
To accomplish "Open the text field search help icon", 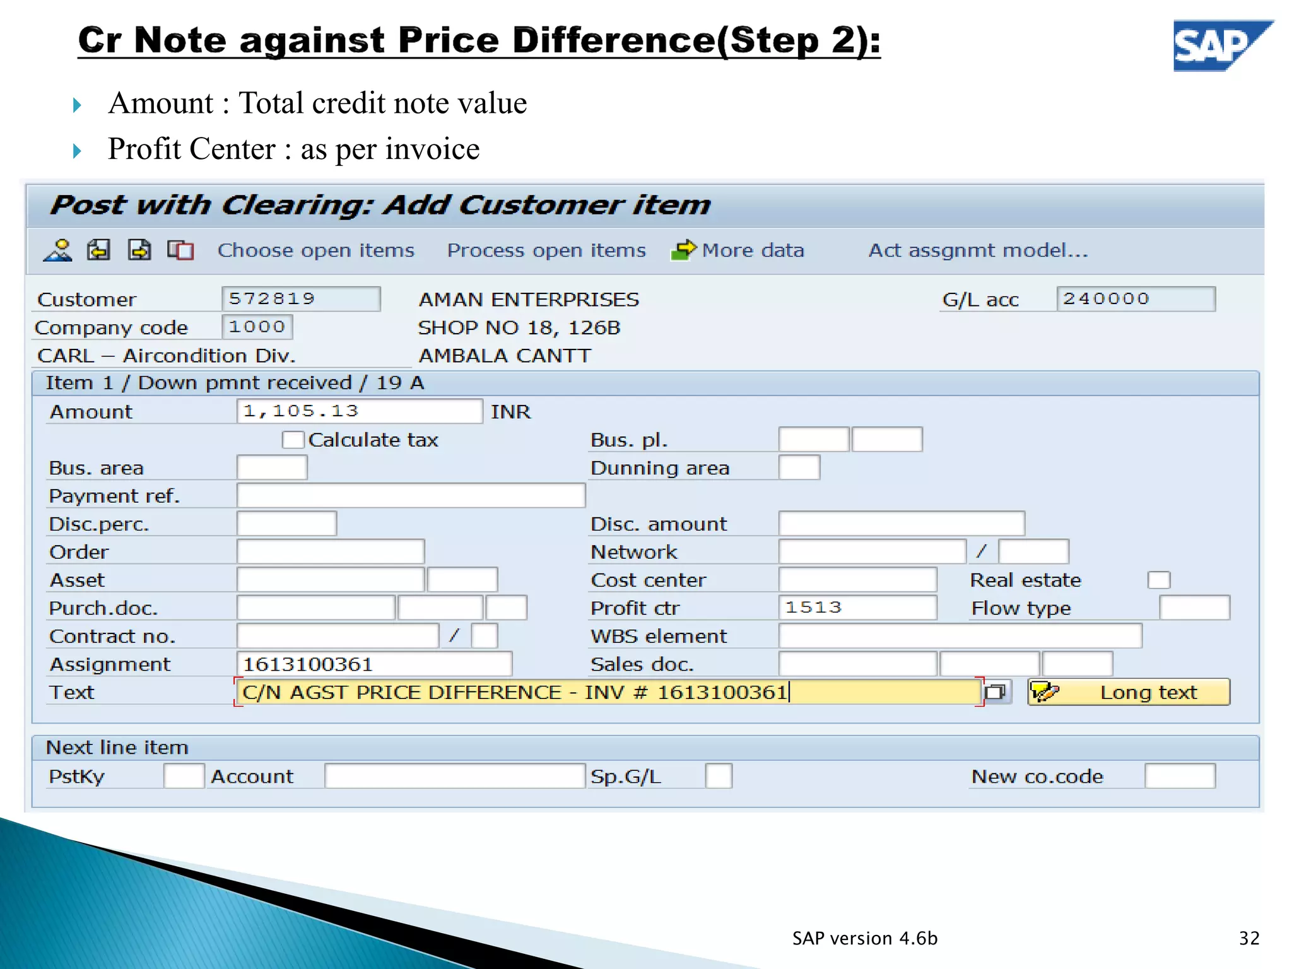I will [x=995, y=692].
